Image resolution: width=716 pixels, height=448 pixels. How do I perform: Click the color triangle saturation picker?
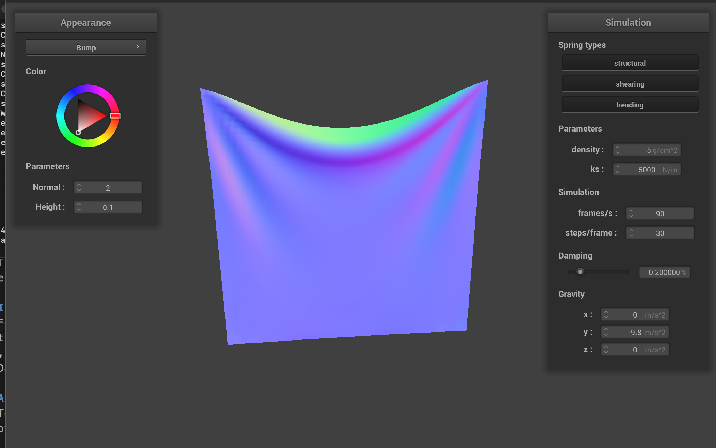click(88, 116)
